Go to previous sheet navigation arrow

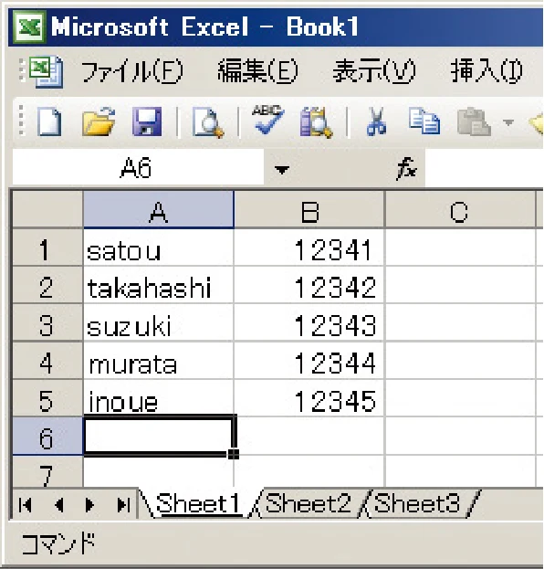(59, 505)
